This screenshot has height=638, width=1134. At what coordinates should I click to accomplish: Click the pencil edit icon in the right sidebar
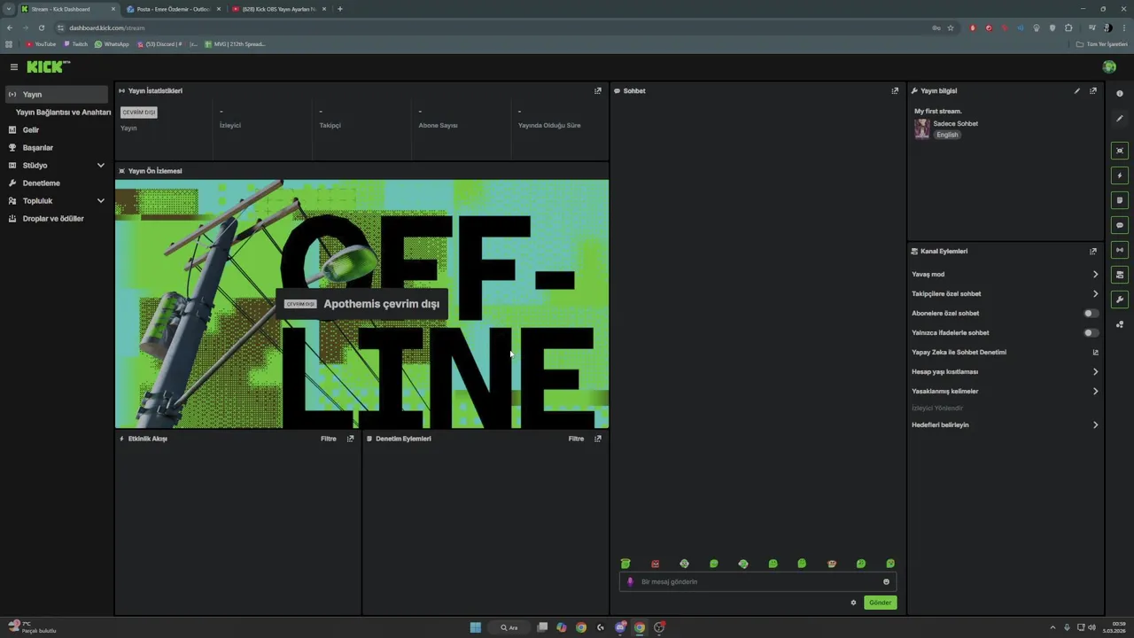click(1120, 119)
